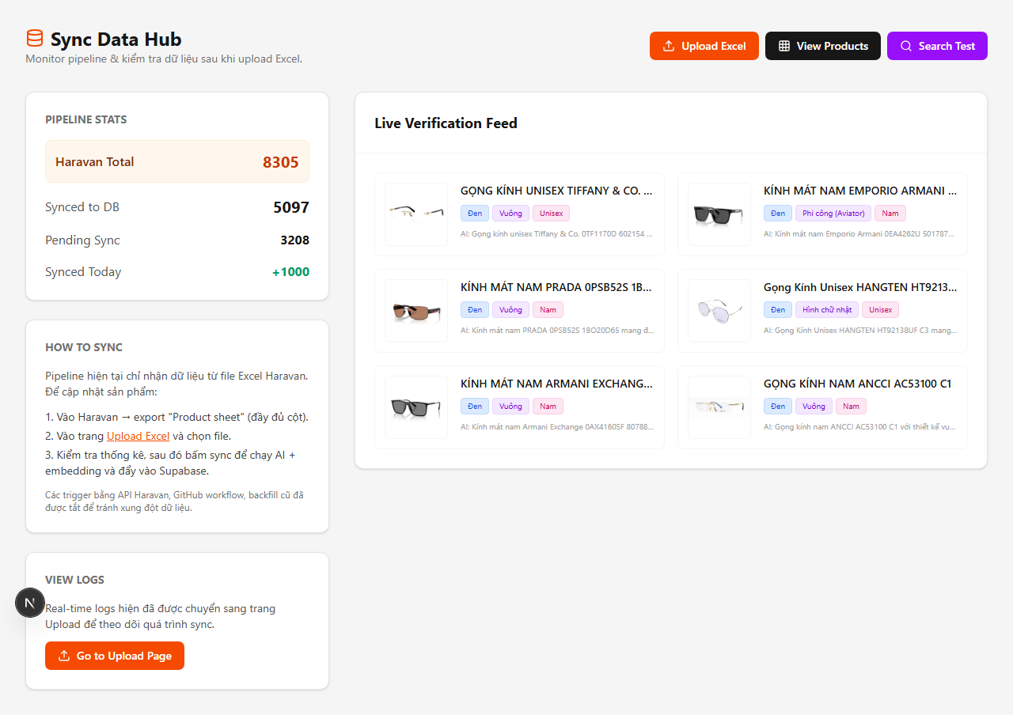Click the Gọng Kính Unisex HANGTEN title
Screen dimensions: 1013x715
coord(860,287)
